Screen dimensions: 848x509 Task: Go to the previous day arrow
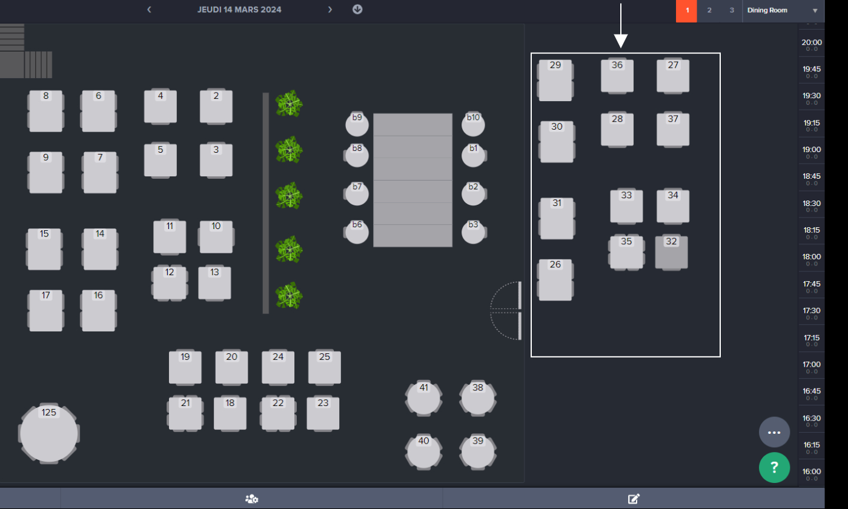coord(149,10)
